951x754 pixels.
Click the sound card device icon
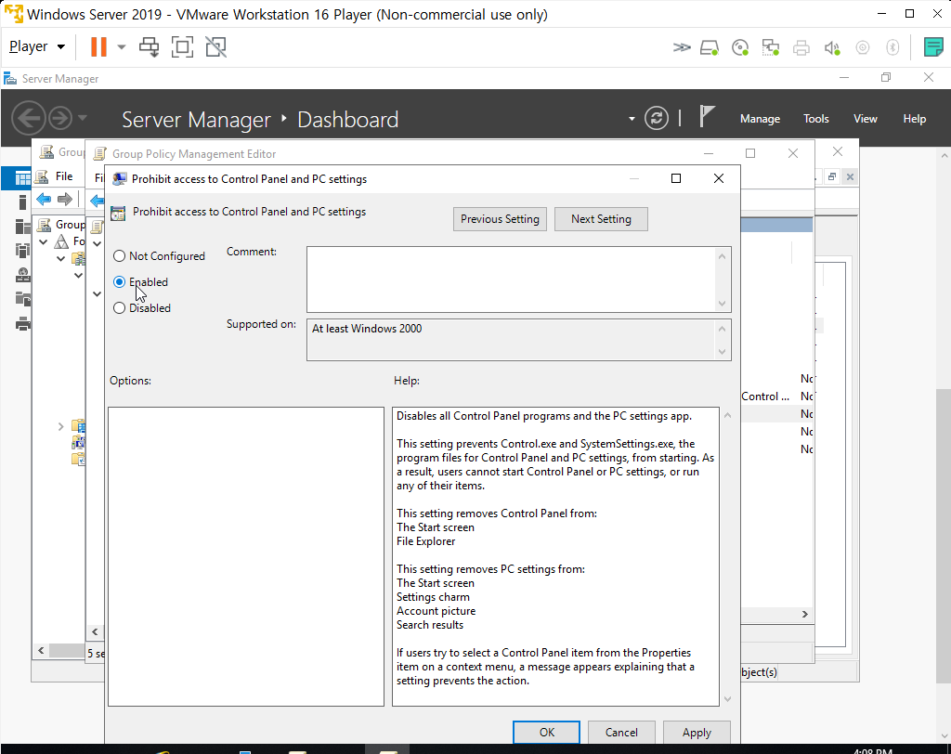click(x=832, y=47)
